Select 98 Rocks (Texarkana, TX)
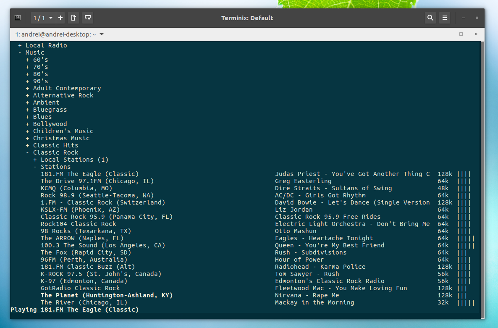The width and height of the screenshot is (498, 328). tap(86, 231)
